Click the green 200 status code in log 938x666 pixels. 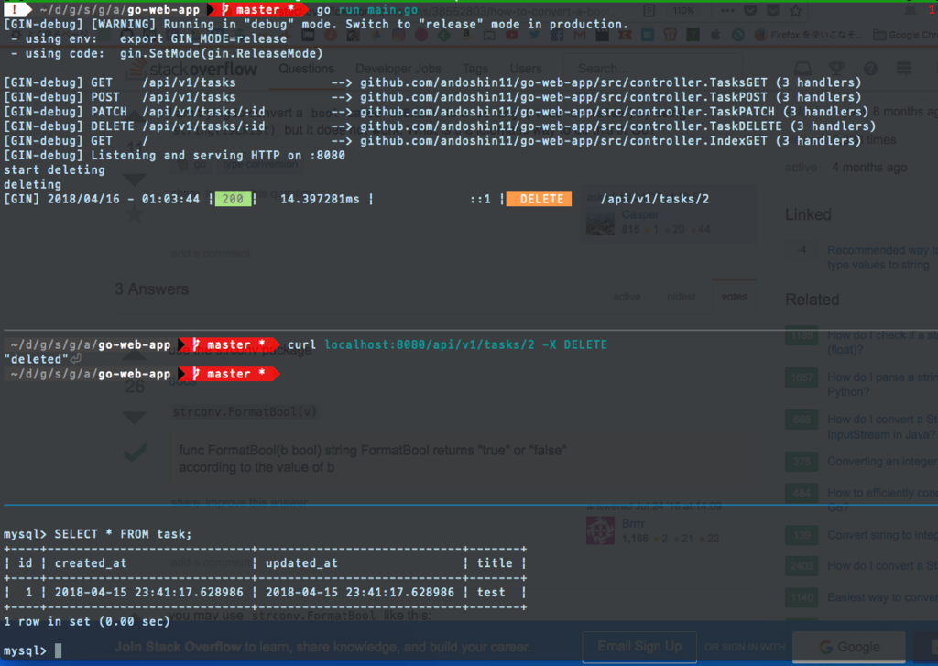(x=233, y=199)
